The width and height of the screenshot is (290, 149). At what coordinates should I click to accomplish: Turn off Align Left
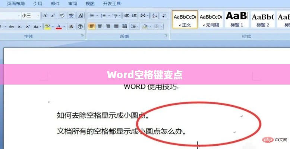click(92, 26)
